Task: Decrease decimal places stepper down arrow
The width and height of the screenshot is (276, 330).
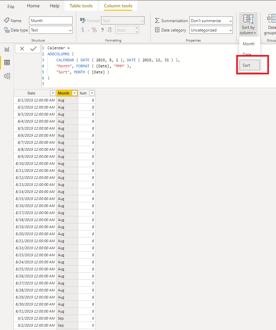Action: tap(136, 32)
